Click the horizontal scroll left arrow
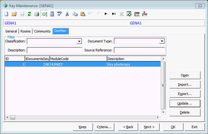The width and height of the screenshot is (208, 134). [x=7, y=117]
